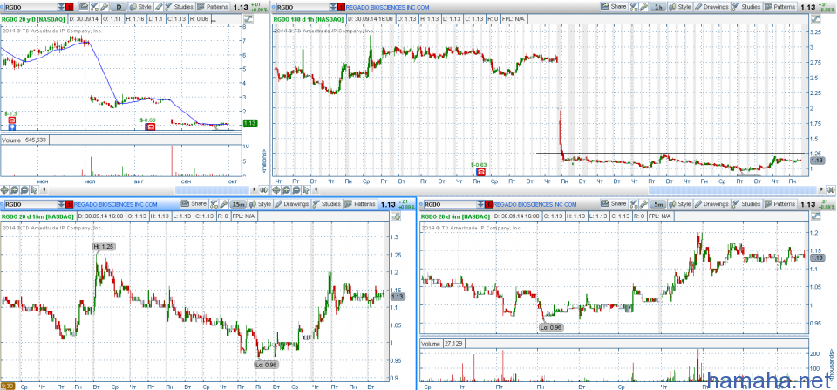Viewport: 837px width, 390px height.
Task: Open the 5m aggregation period selector
Action: point(658,203)
